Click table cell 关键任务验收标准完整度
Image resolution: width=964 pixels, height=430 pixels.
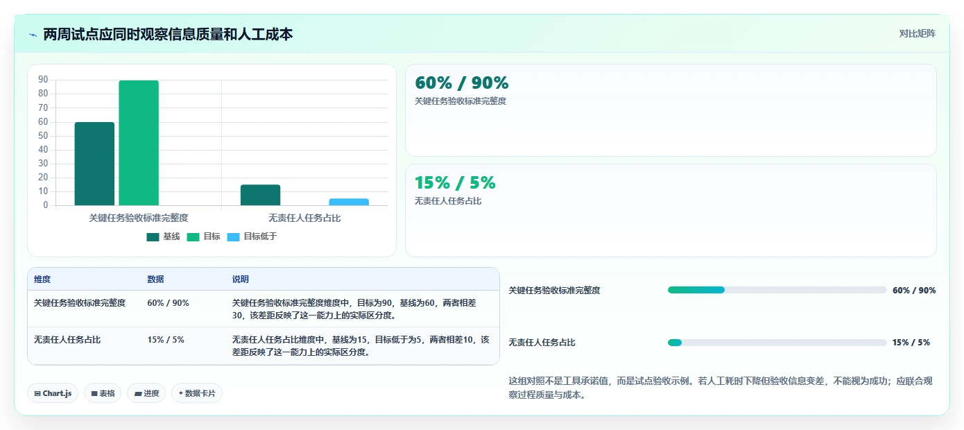80,303
